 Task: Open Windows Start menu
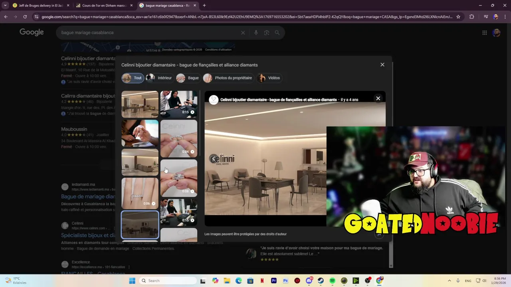[x=132, y=281]
